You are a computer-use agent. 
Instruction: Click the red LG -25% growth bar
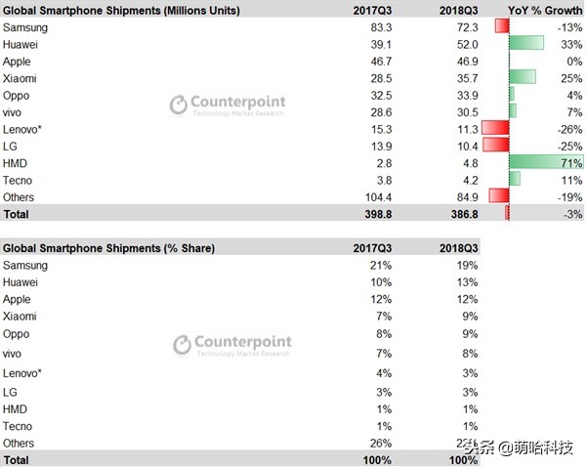[496, 145]
